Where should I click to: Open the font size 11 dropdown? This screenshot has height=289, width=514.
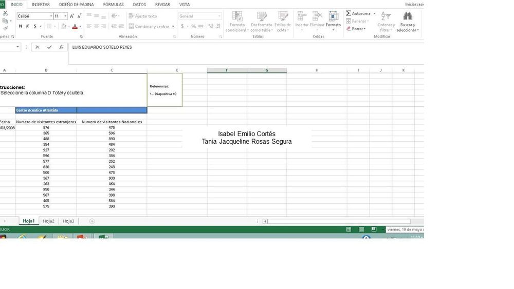pyautogui.click(x=65, y=16)
